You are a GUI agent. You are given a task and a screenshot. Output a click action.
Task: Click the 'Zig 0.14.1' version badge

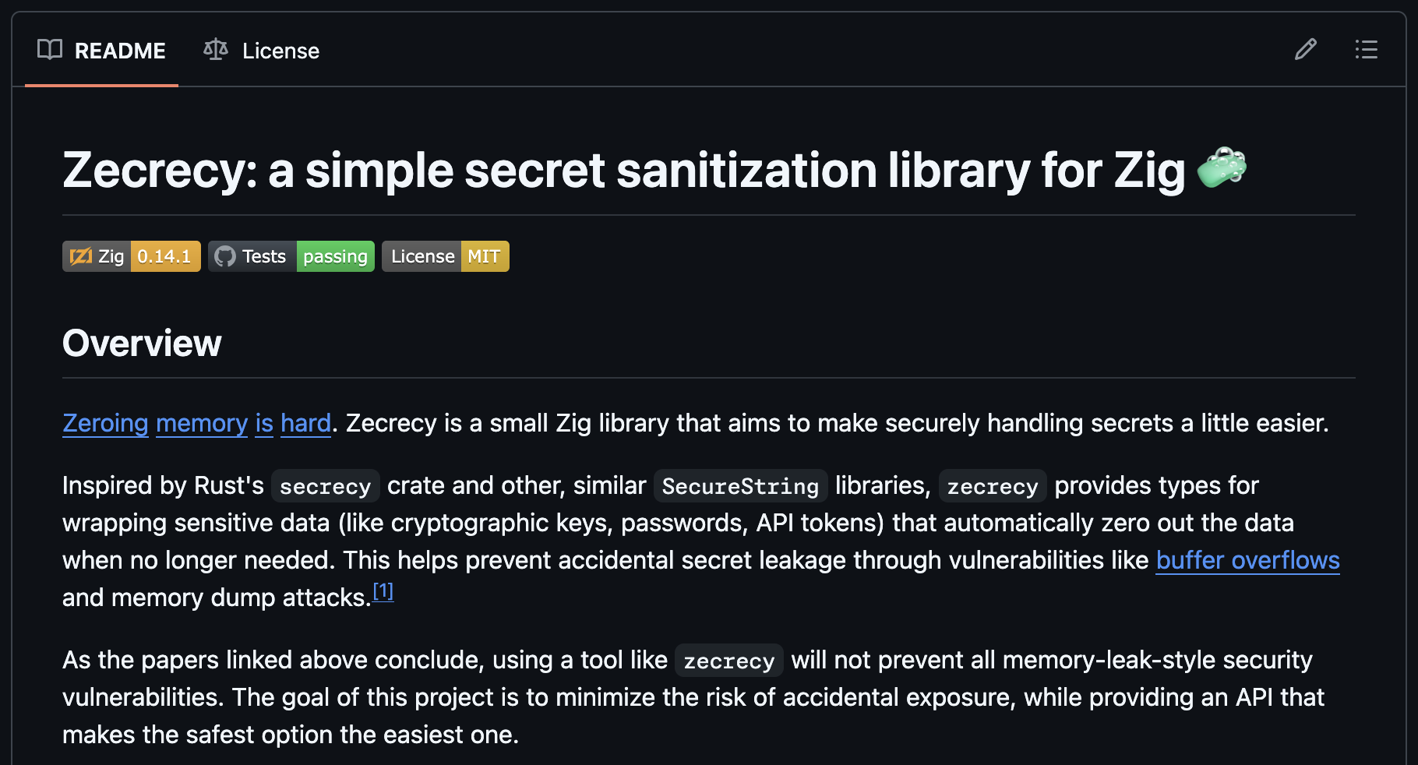coord(131,256)
